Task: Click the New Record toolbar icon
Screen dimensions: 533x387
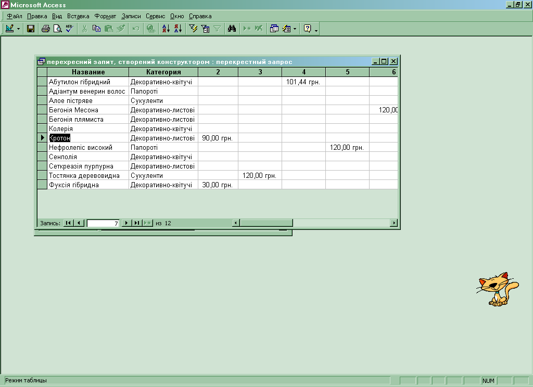Action: (x=247, y=29)
